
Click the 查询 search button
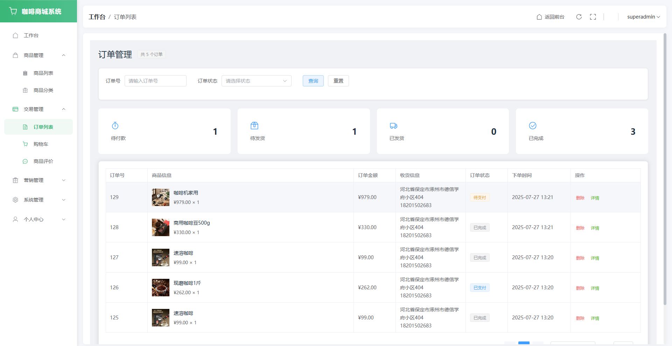click(x=313, y=81)
